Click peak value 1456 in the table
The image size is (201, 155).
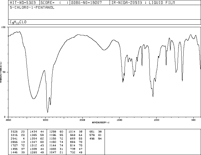click(x=14, y=149)
